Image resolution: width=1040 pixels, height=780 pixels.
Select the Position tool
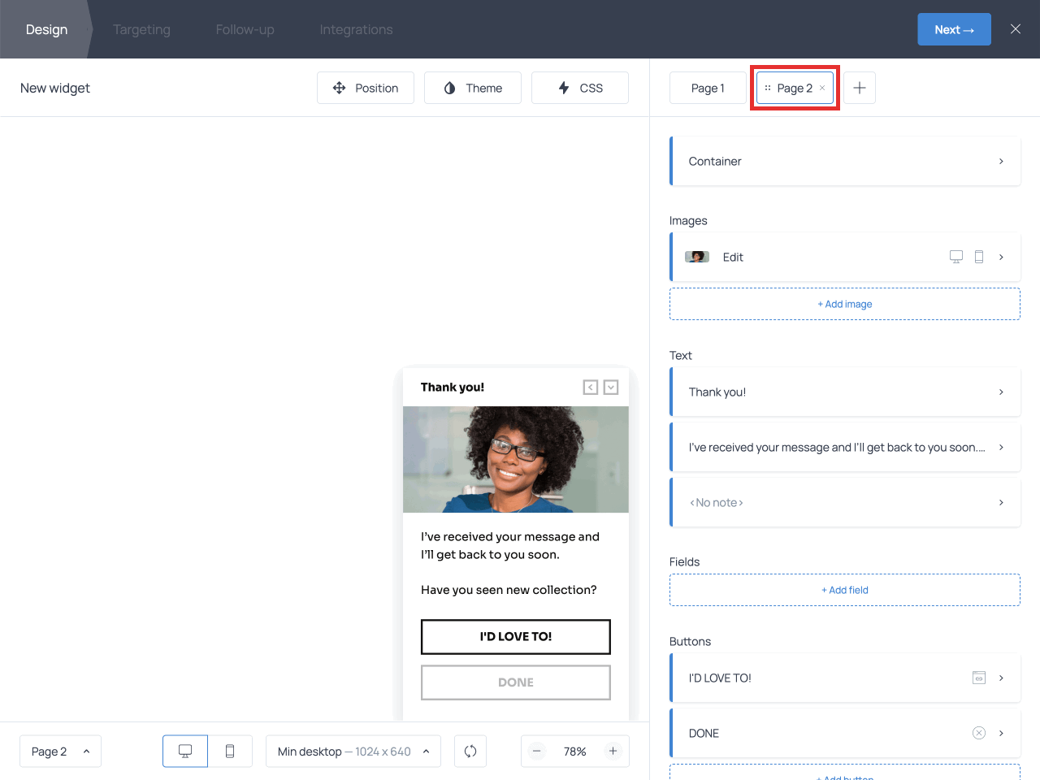pos(366,88)
